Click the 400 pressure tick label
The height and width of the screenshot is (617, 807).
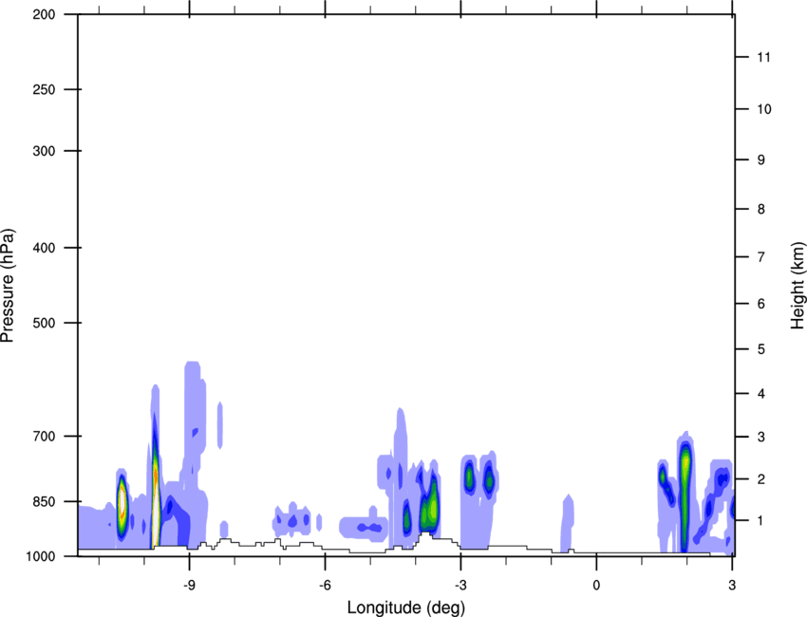(x=44, y=248)
